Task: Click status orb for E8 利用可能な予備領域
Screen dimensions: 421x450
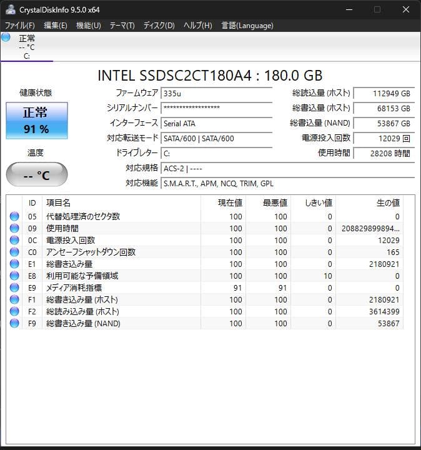Action: coord(14,276)
